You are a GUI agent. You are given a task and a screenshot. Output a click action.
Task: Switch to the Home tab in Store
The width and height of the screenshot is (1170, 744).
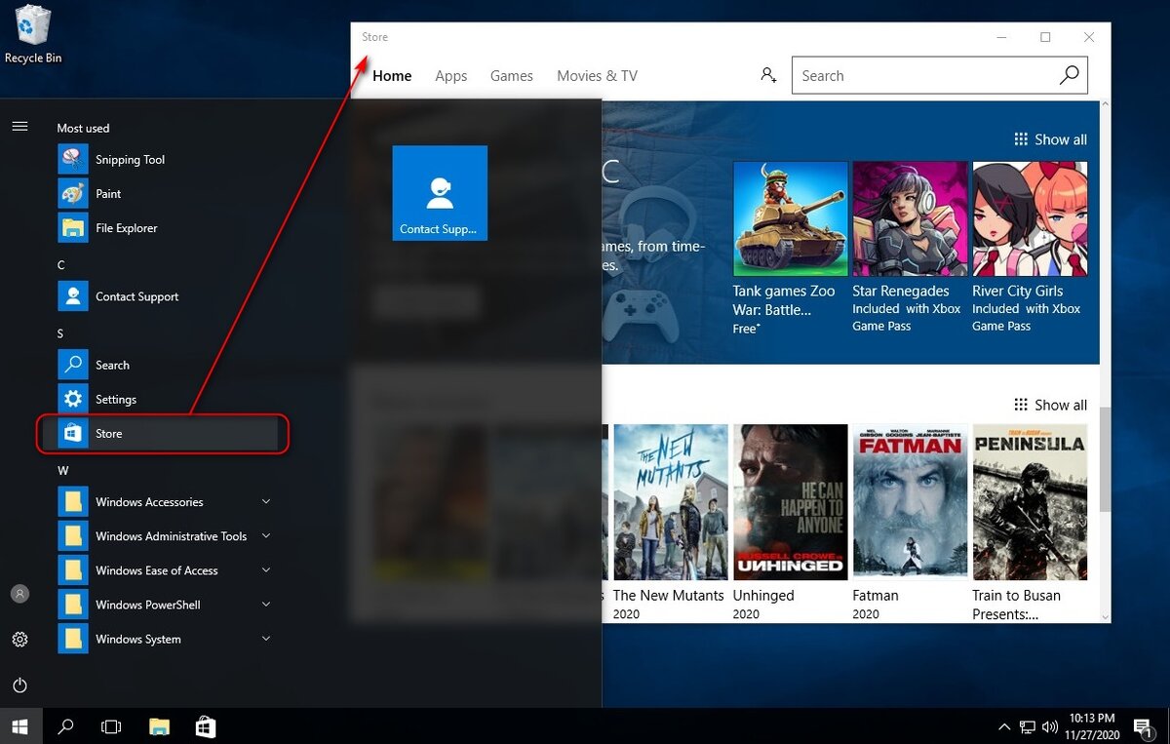(392, 75)
